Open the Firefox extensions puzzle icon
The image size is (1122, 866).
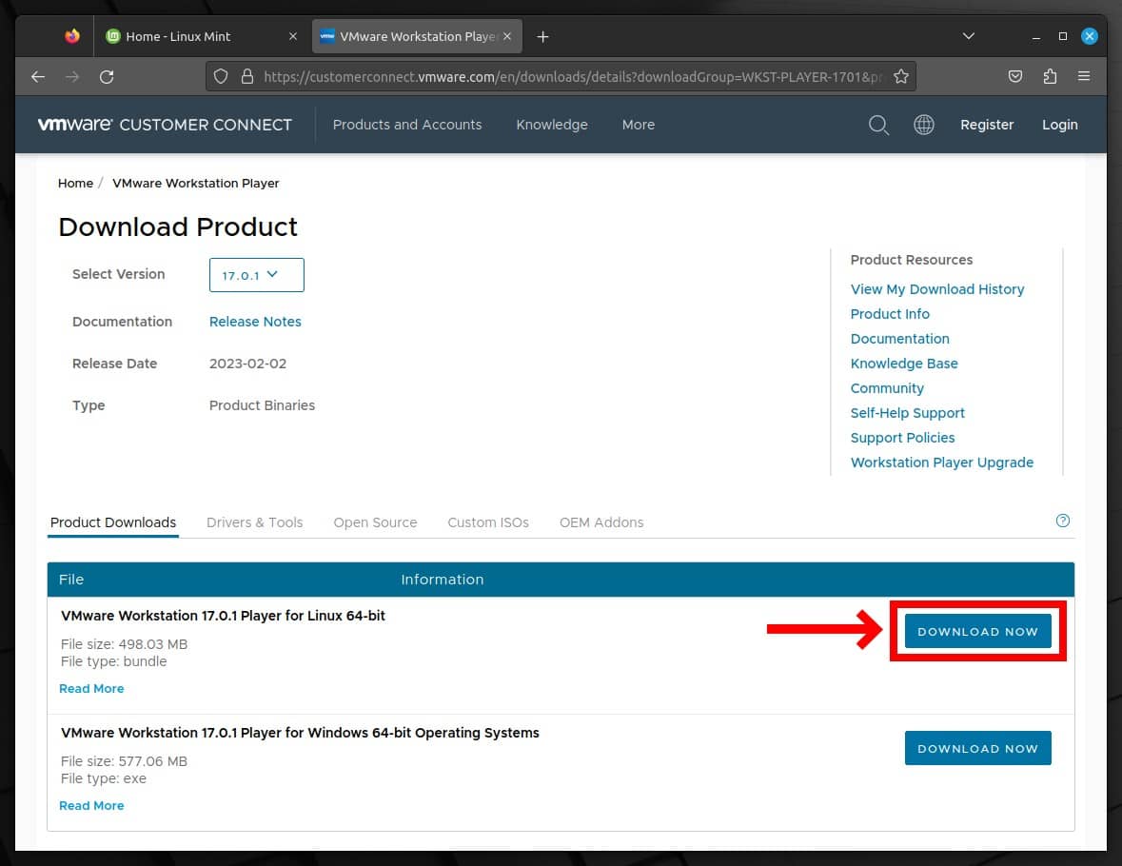1050,77
